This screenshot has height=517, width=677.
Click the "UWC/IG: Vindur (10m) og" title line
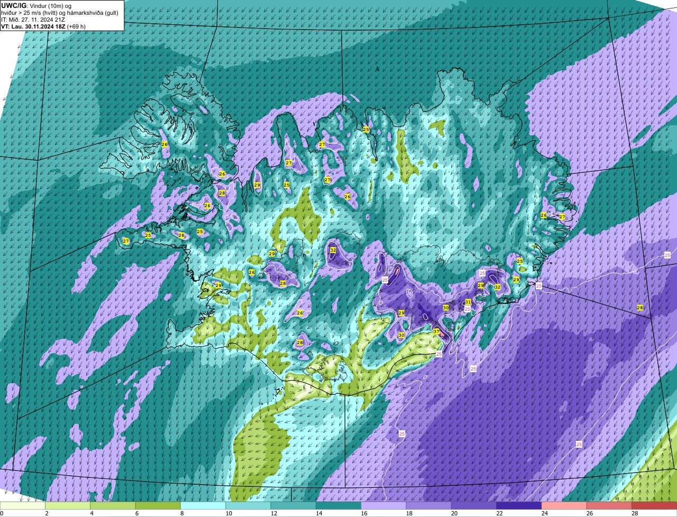click(36, 6)
